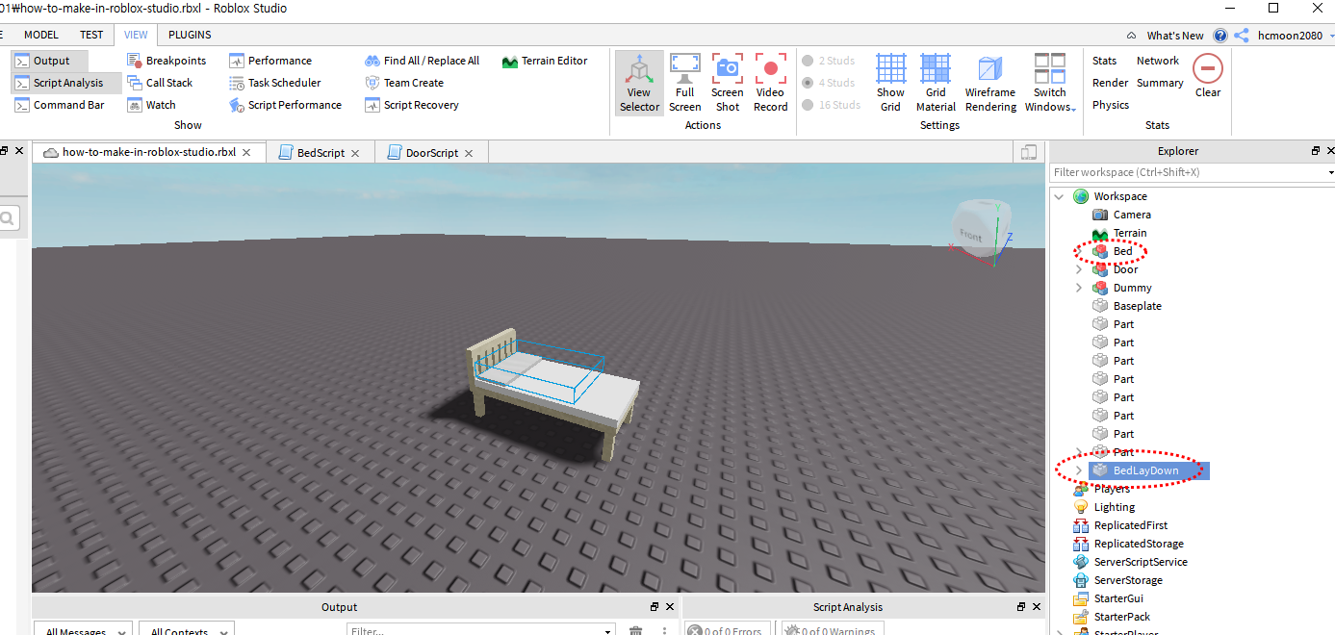This screenshot has height=635, width=1335.
Task: Open the Performance window
Action: pyautogui.click(x=270, y=61)
